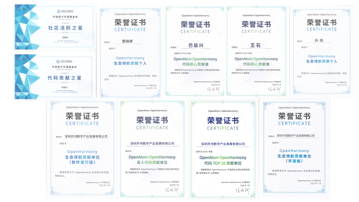
Task: Select the name 巴延兴 on 代码核心贡献者 certificate
Action: pyautogui.click(x=196, y=45)
